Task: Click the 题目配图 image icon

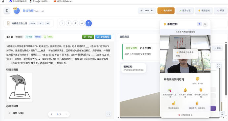Action: pyautogui.click(x=7, y=70)
